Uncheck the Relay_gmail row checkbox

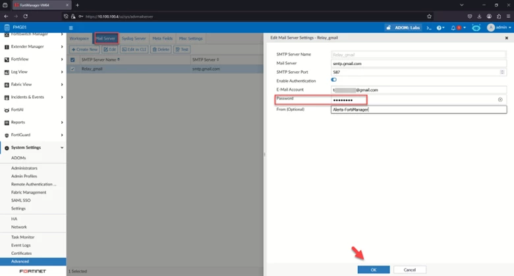tap(72, 69)
